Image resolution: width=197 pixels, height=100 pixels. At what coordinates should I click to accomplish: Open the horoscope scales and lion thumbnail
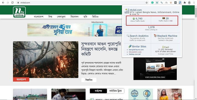click(x=141, y=94)
